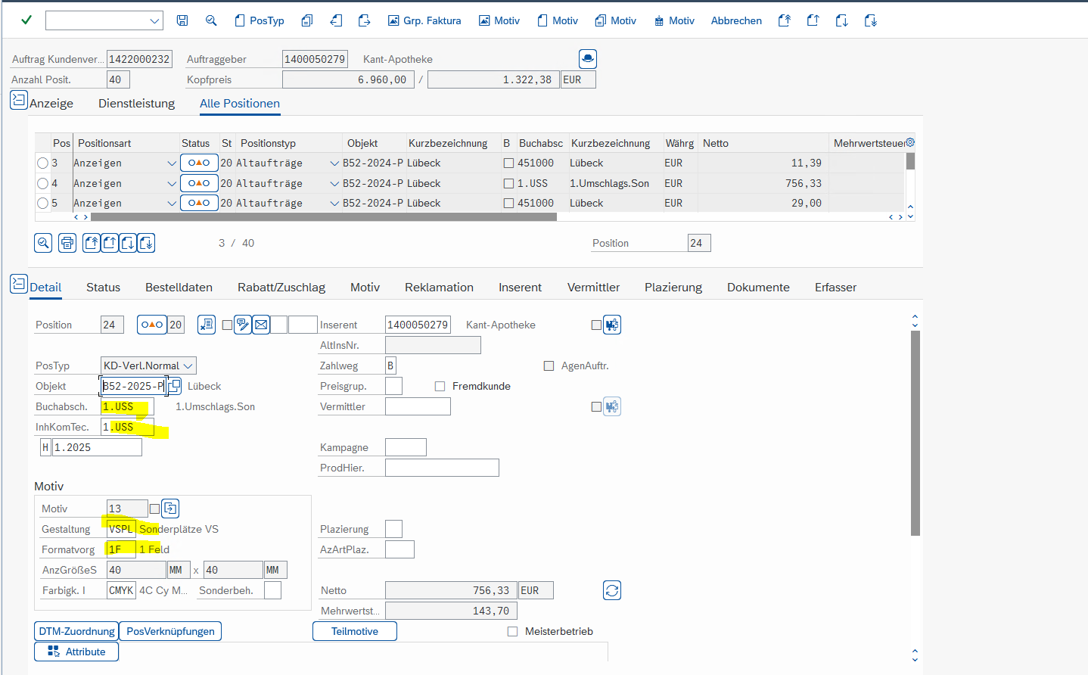Click the first-page icon in top toolbar

[x=785, y=20]
